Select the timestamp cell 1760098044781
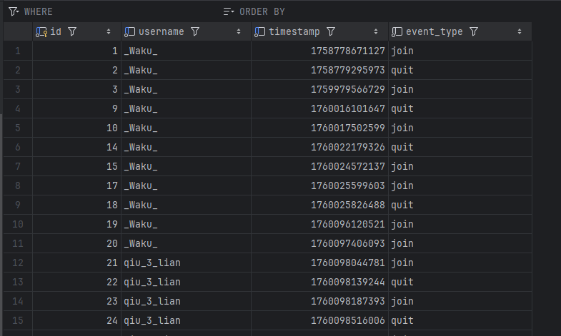This screenshot has height=336, width=561. (347, 263)
